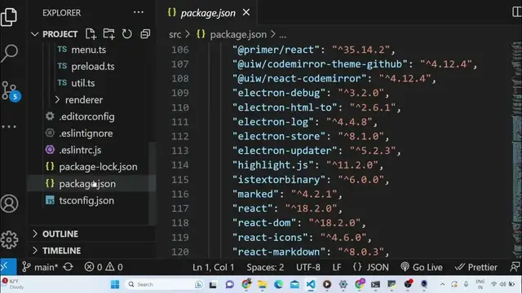This screenshot has height=293, width=522.
Task: Click the Explorer panel vertical scrollbar
Action: point(153,184)
